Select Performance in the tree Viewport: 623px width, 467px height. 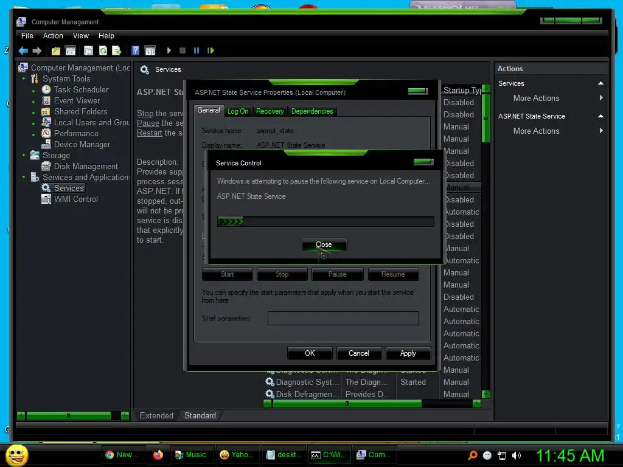(76, 133)
